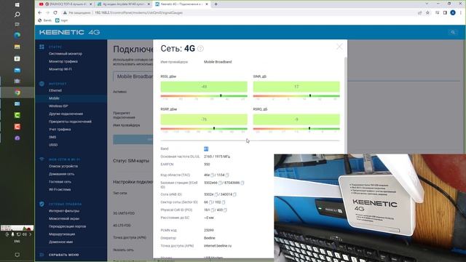466x262 pixels.
Task: Open Доменное имя page
Action: pos(60,242)
